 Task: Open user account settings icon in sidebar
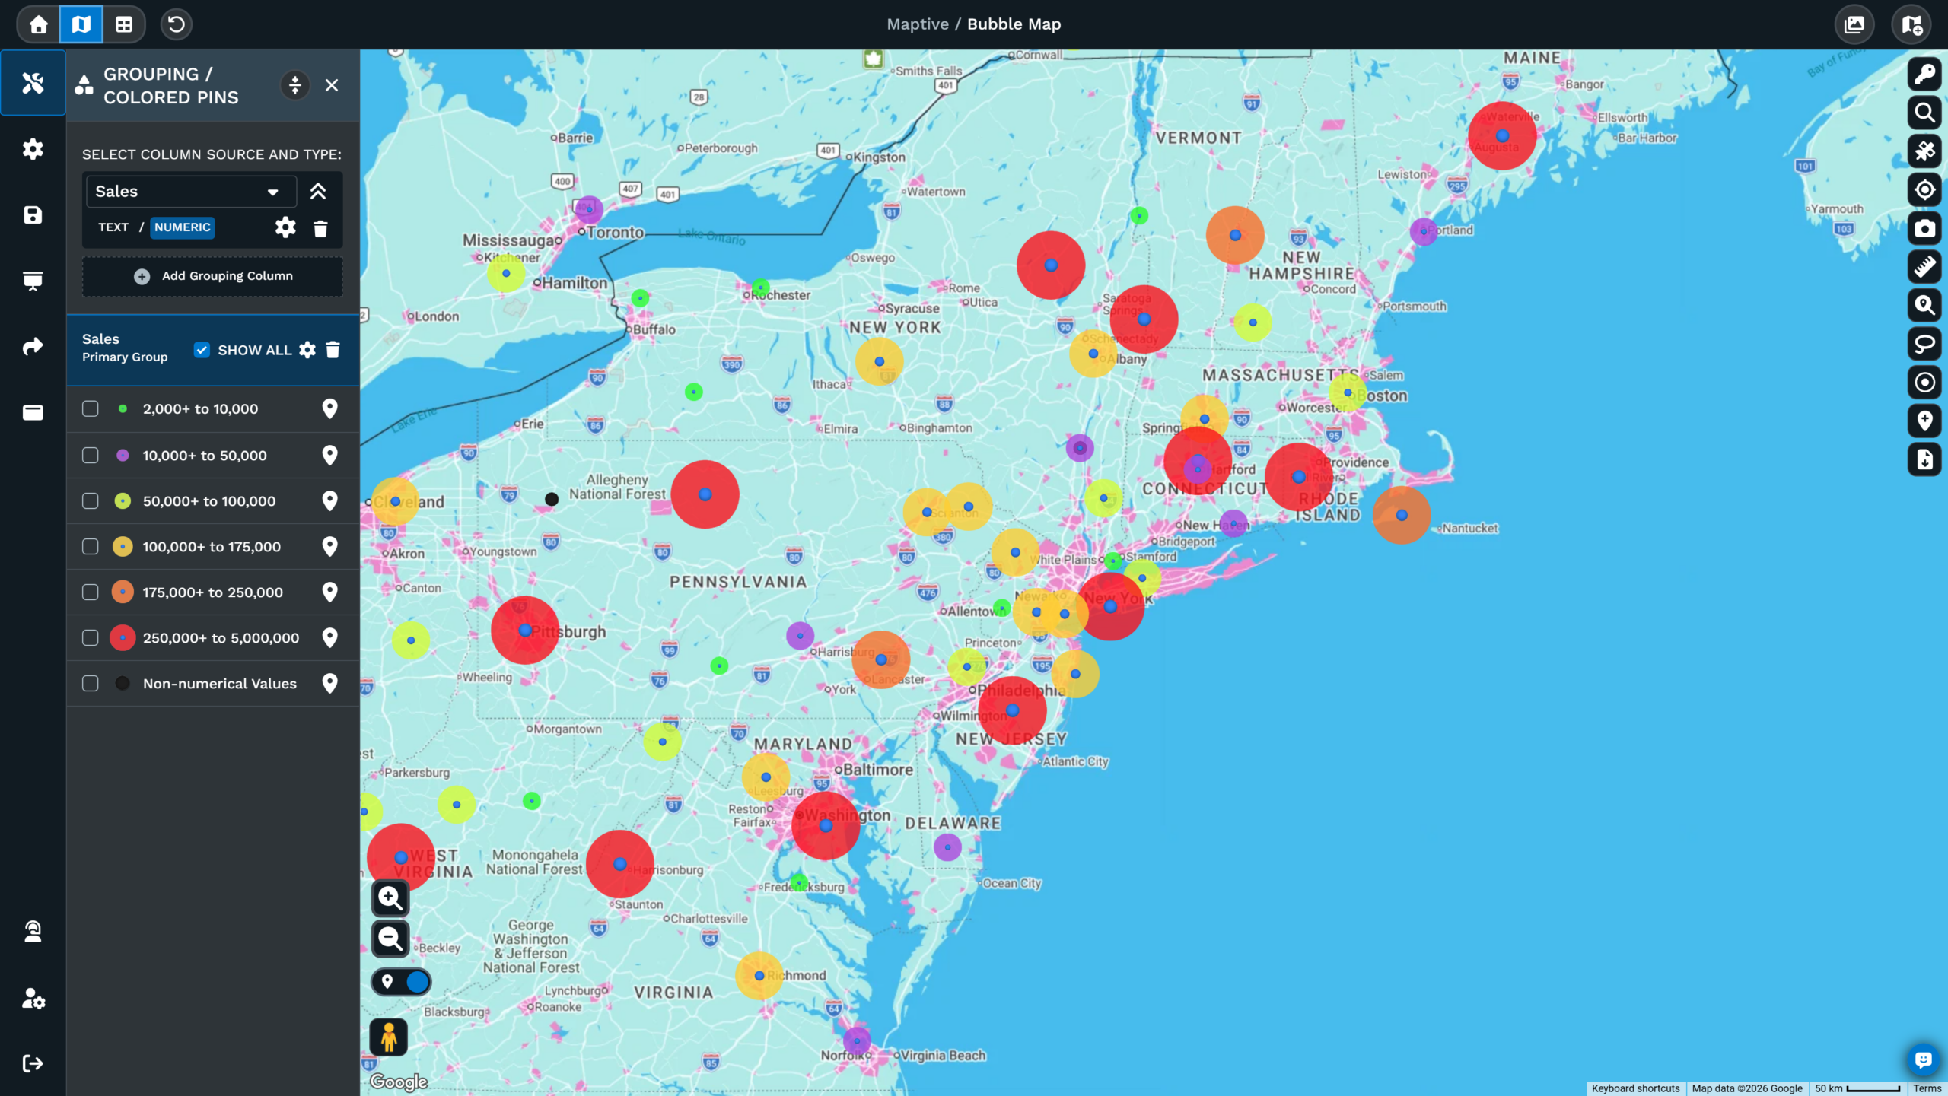(33, 998)
